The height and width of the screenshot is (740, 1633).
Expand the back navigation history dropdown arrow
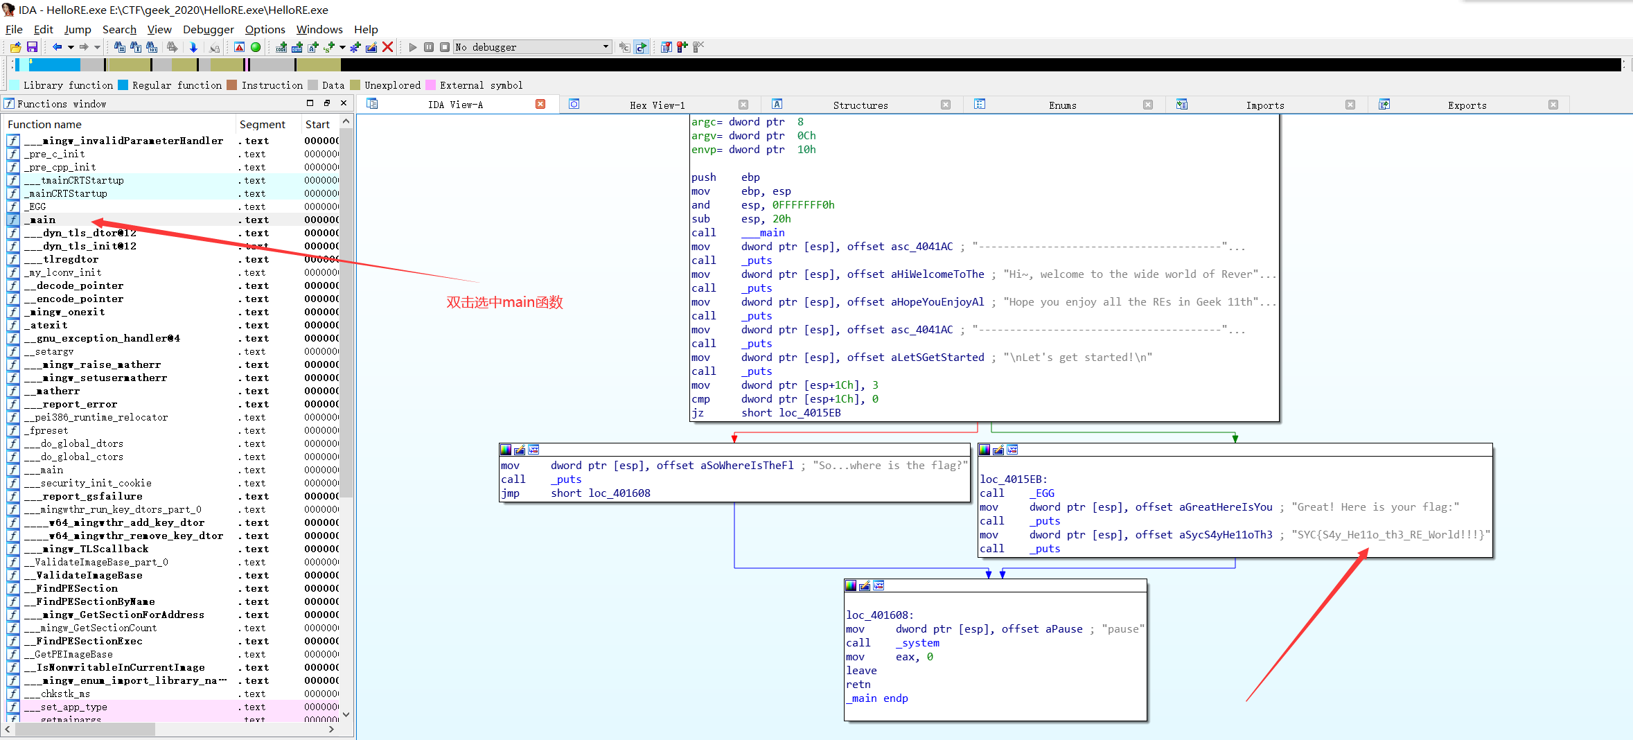click(70, 47)
